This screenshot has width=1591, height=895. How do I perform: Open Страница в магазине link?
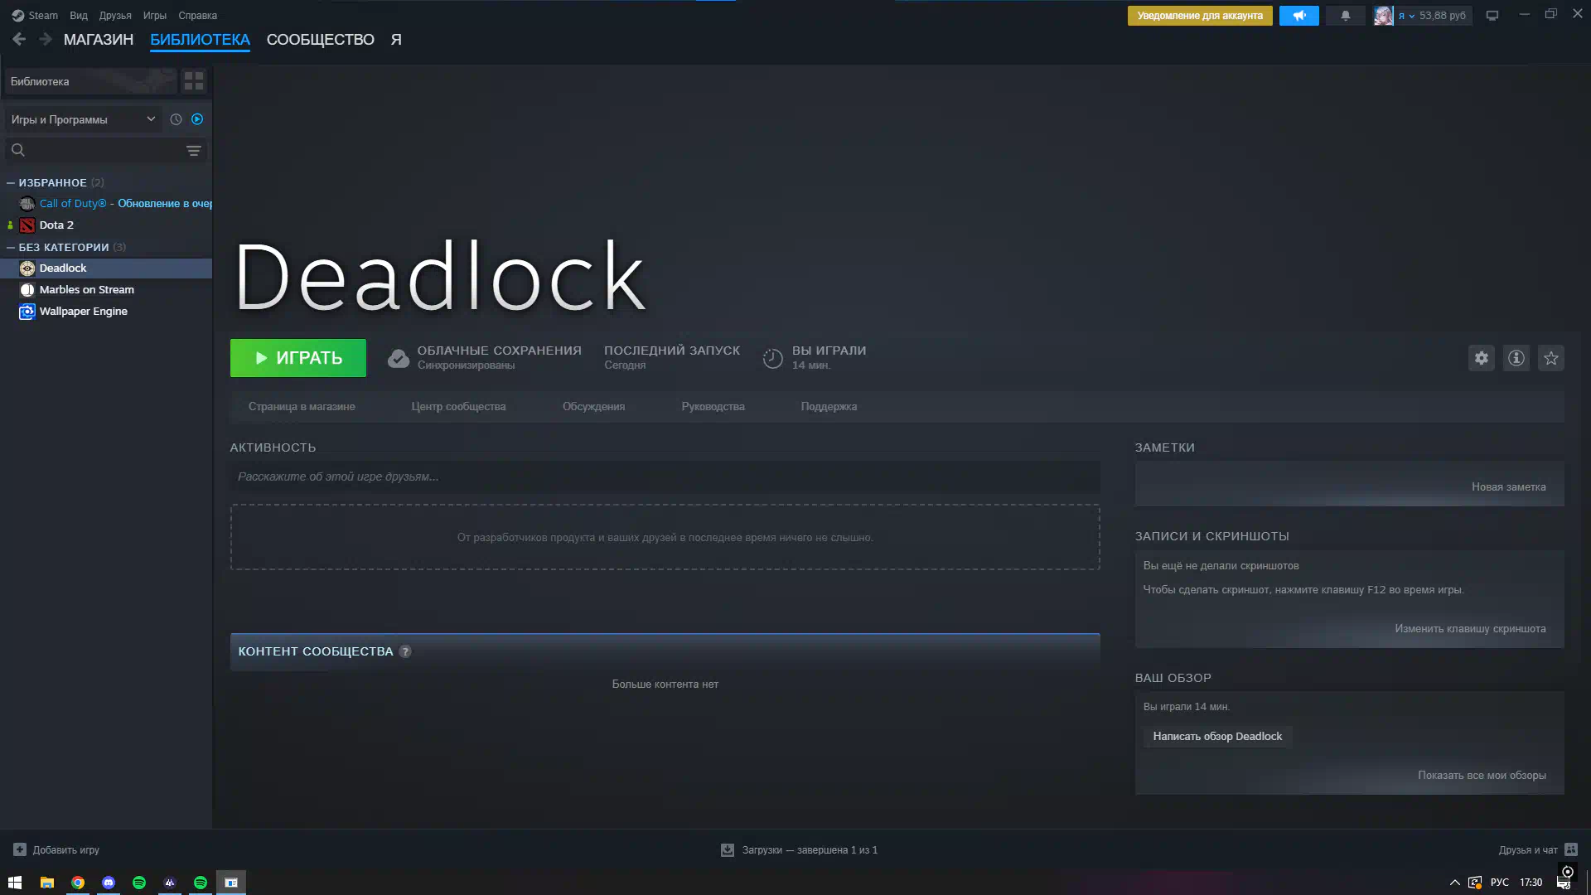click(302, 407)
